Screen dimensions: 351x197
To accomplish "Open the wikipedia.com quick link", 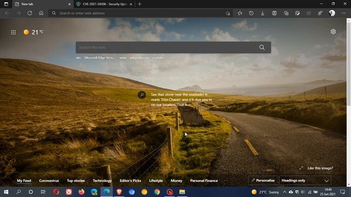I will [x=139, y=57].
